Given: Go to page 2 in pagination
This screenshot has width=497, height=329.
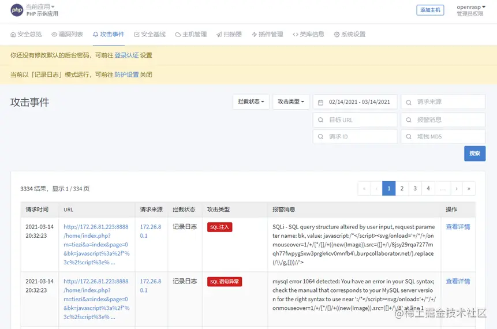Looking at the screenshot, I should coord(402,189).
